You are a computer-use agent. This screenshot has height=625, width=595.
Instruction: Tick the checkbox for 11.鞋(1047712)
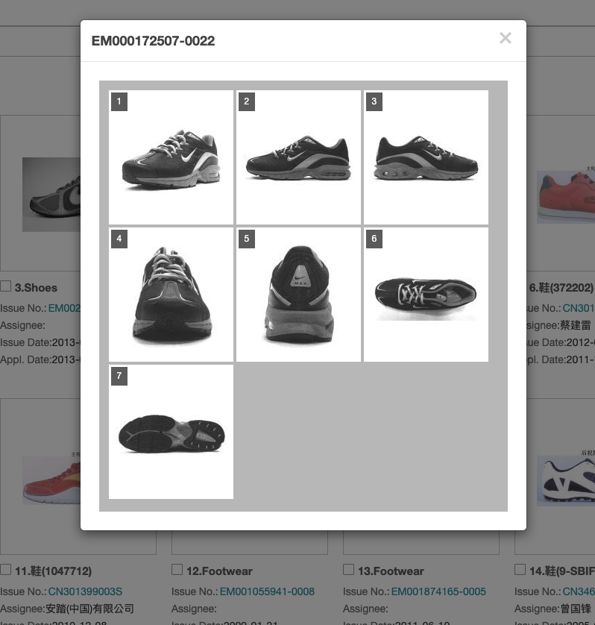[5, 570]
